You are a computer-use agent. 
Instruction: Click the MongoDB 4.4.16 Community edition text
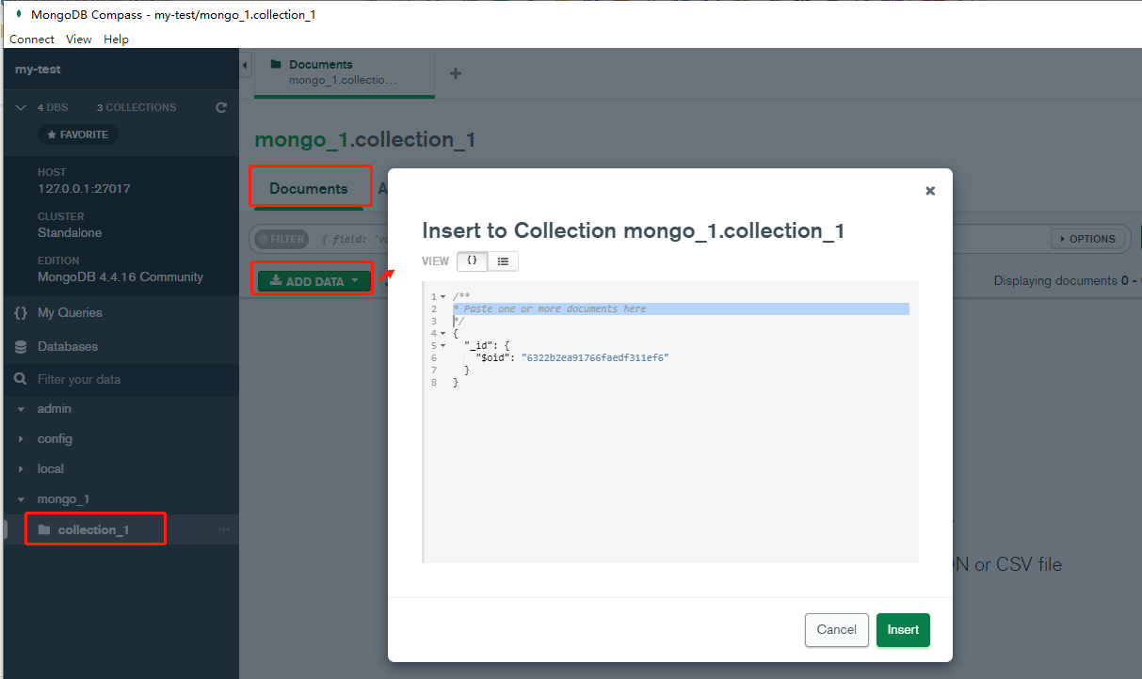[121, 277]
